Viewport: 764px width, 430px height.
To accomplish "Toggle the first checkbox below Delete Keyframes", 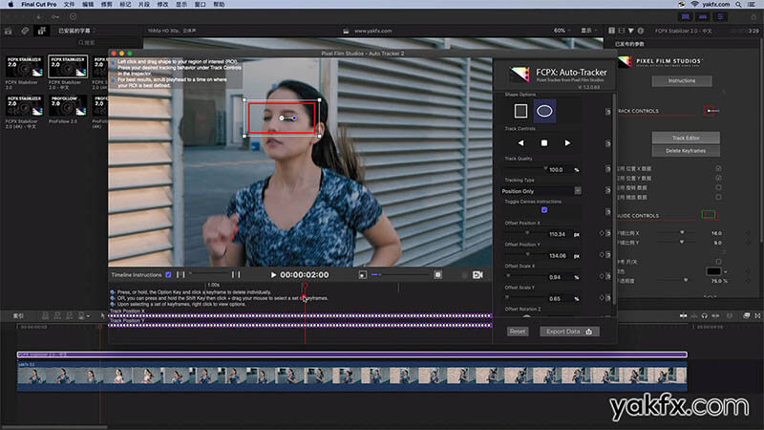I will pyautogui.click(x=719, y=168).
